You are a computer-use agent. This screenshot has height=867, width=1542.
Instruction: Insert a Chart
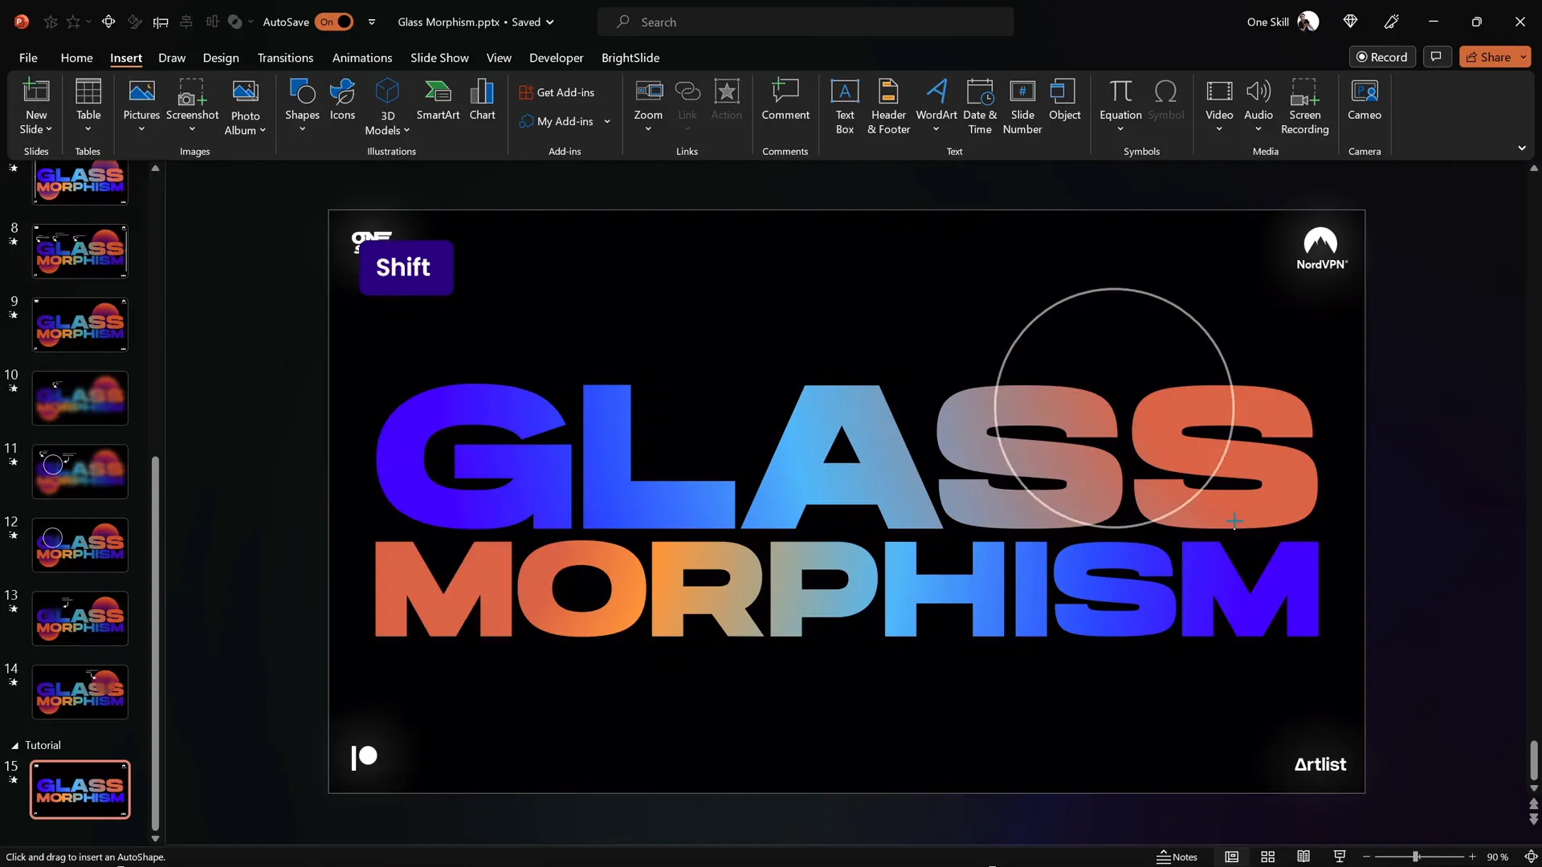click(482, 102)
